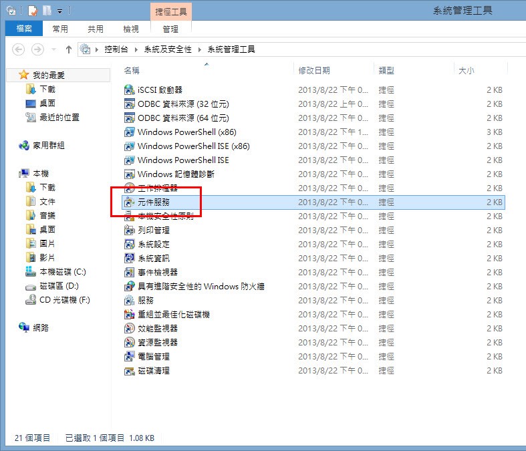Screen dimensions: 526x451
Task: Select the 本機安全性原則 row
Action: click(x=313, y=216)
